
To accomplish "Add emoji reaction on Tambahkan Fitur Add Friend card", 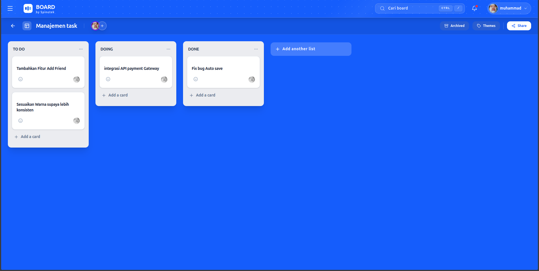I will pyautogui.click(x=20, y=79).
